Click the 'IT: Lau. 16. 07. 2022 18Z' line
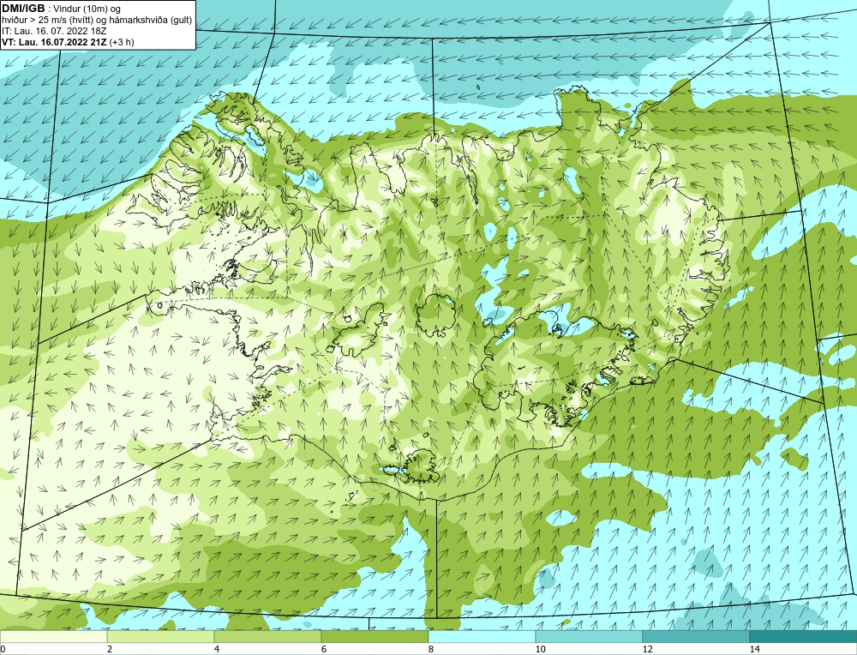Viewport: 857px width, 655px height. (x=54, y=31)
